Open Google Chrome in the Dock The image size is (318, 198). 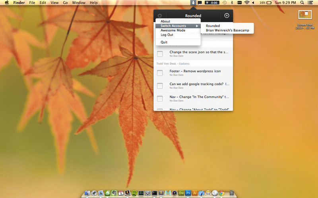click(x=221, y=193)
